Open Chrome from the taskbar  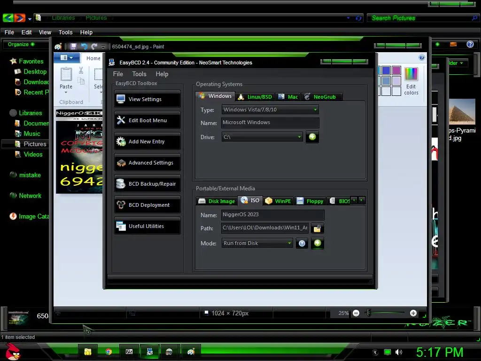[109, 352]
